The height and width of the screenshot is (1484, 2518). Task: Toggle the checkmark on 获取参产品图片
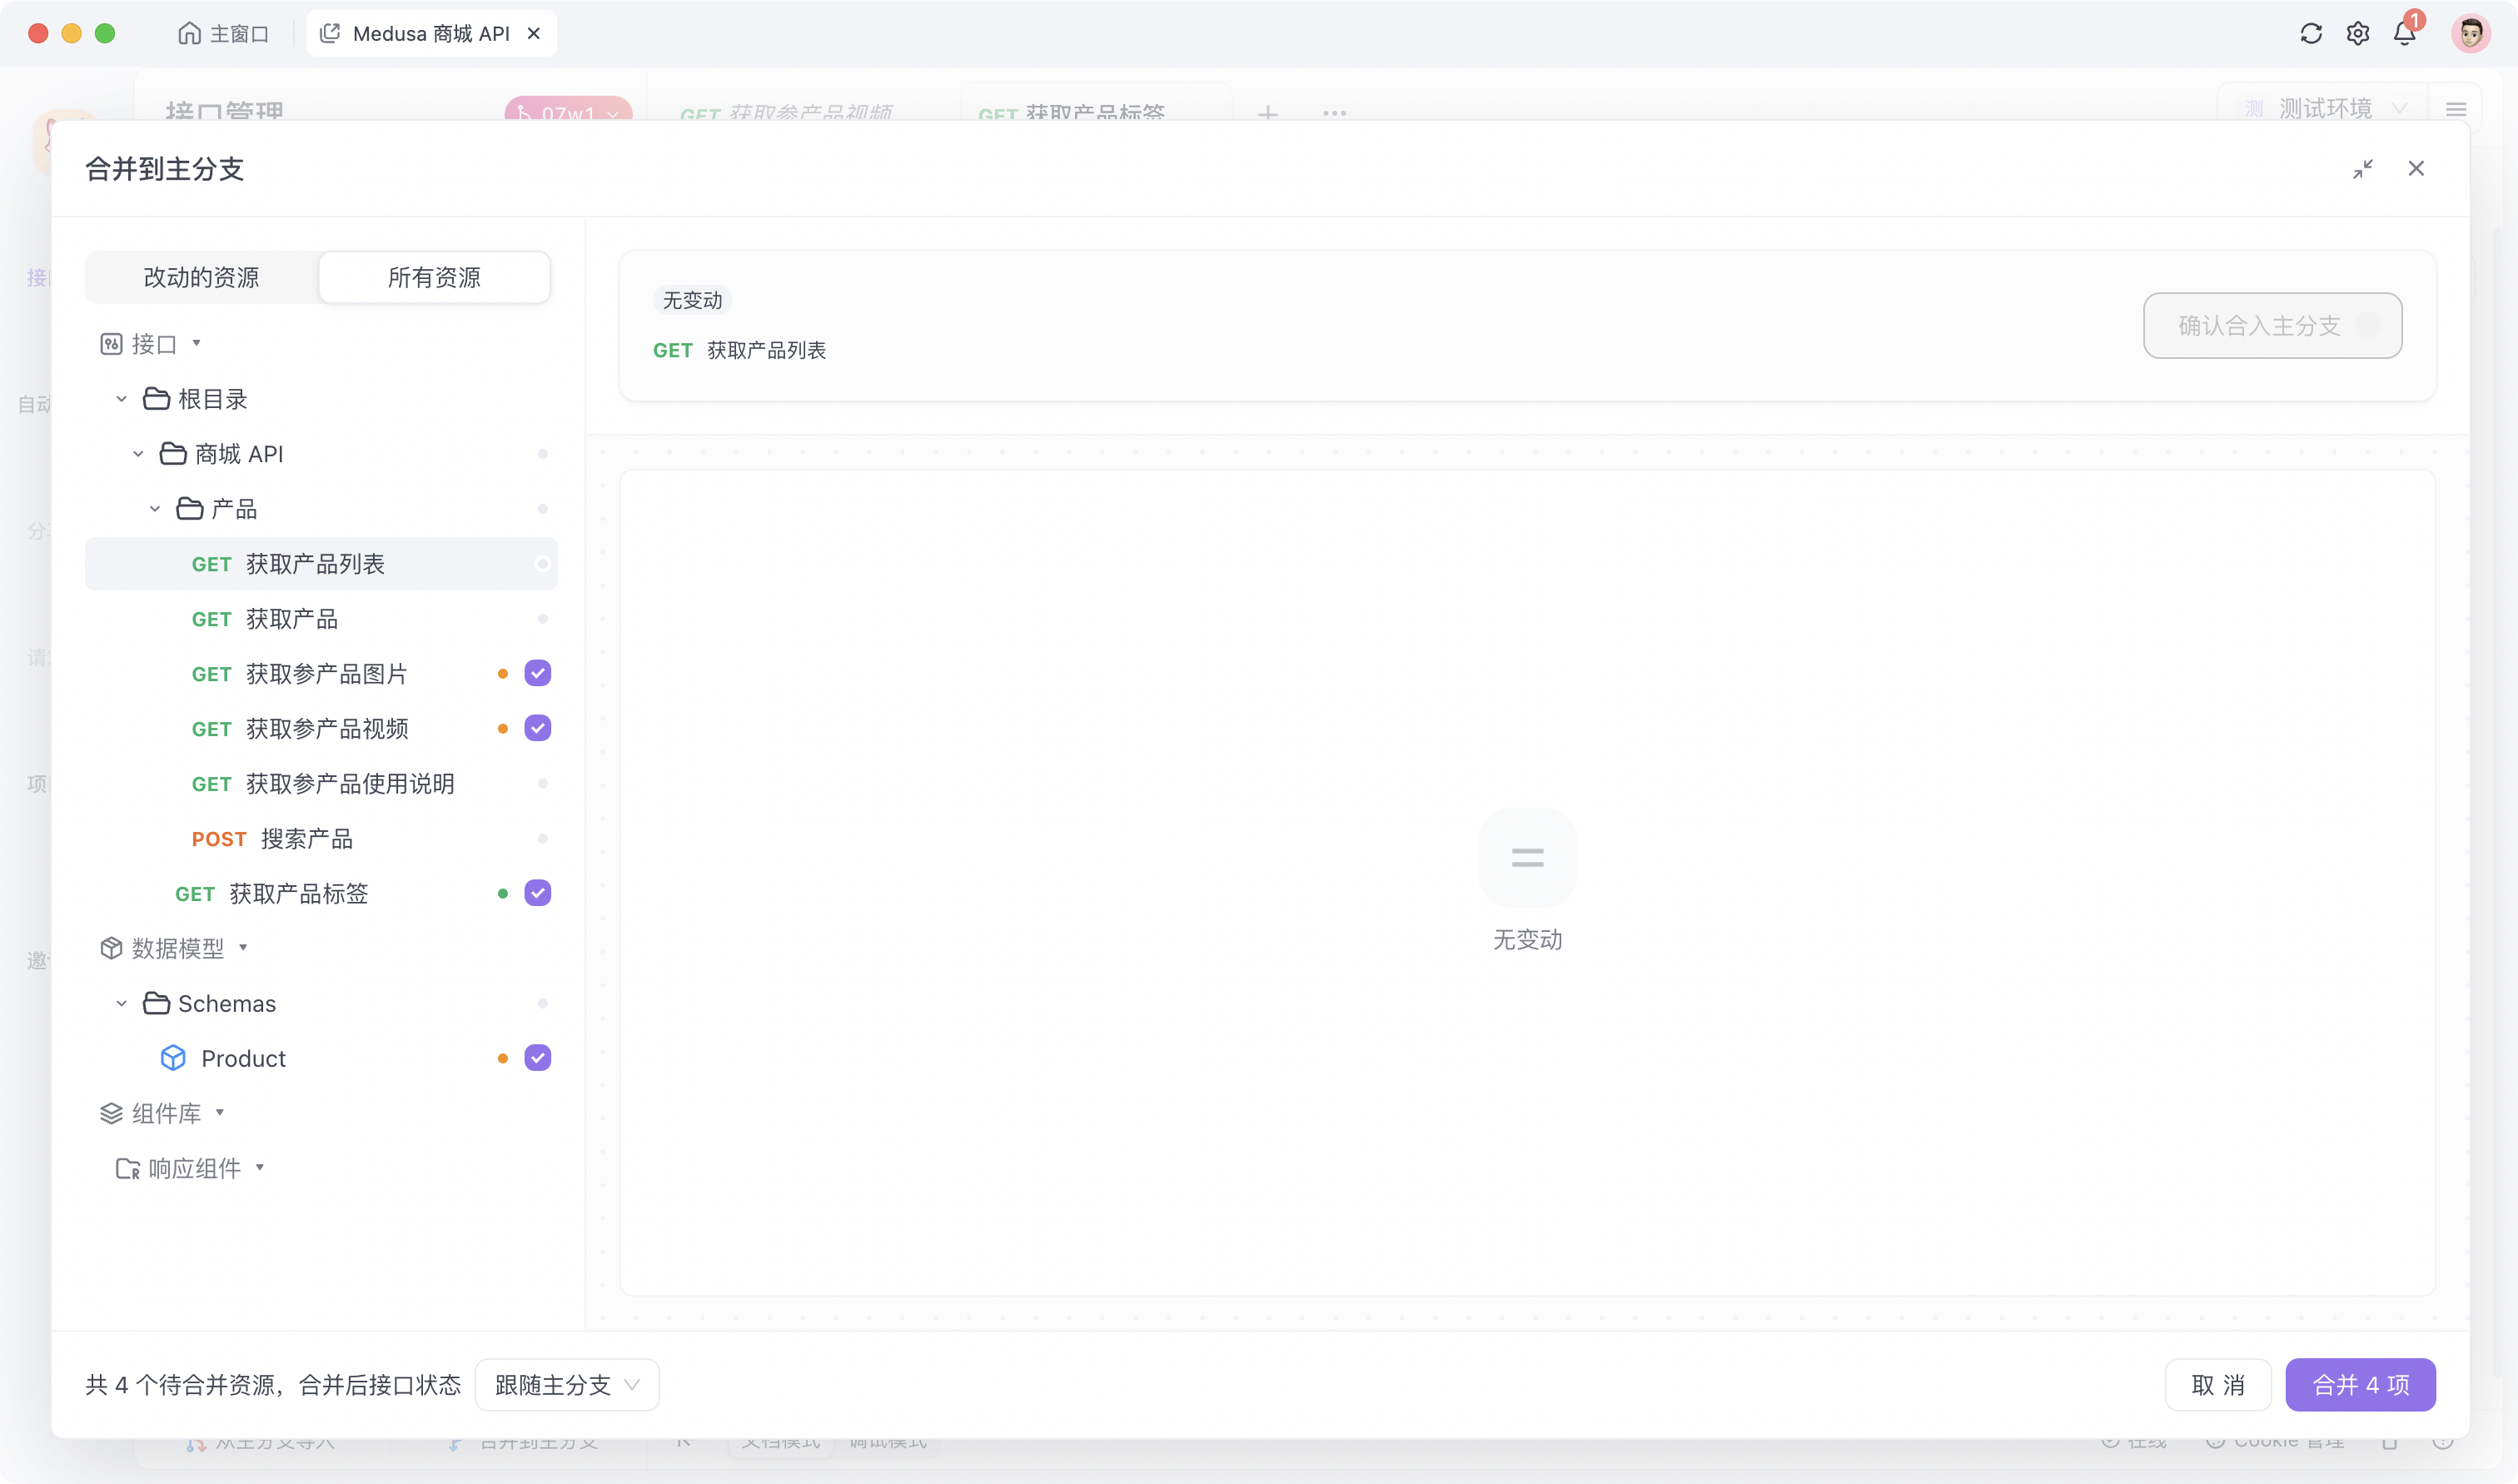click(x=537, y=673)
